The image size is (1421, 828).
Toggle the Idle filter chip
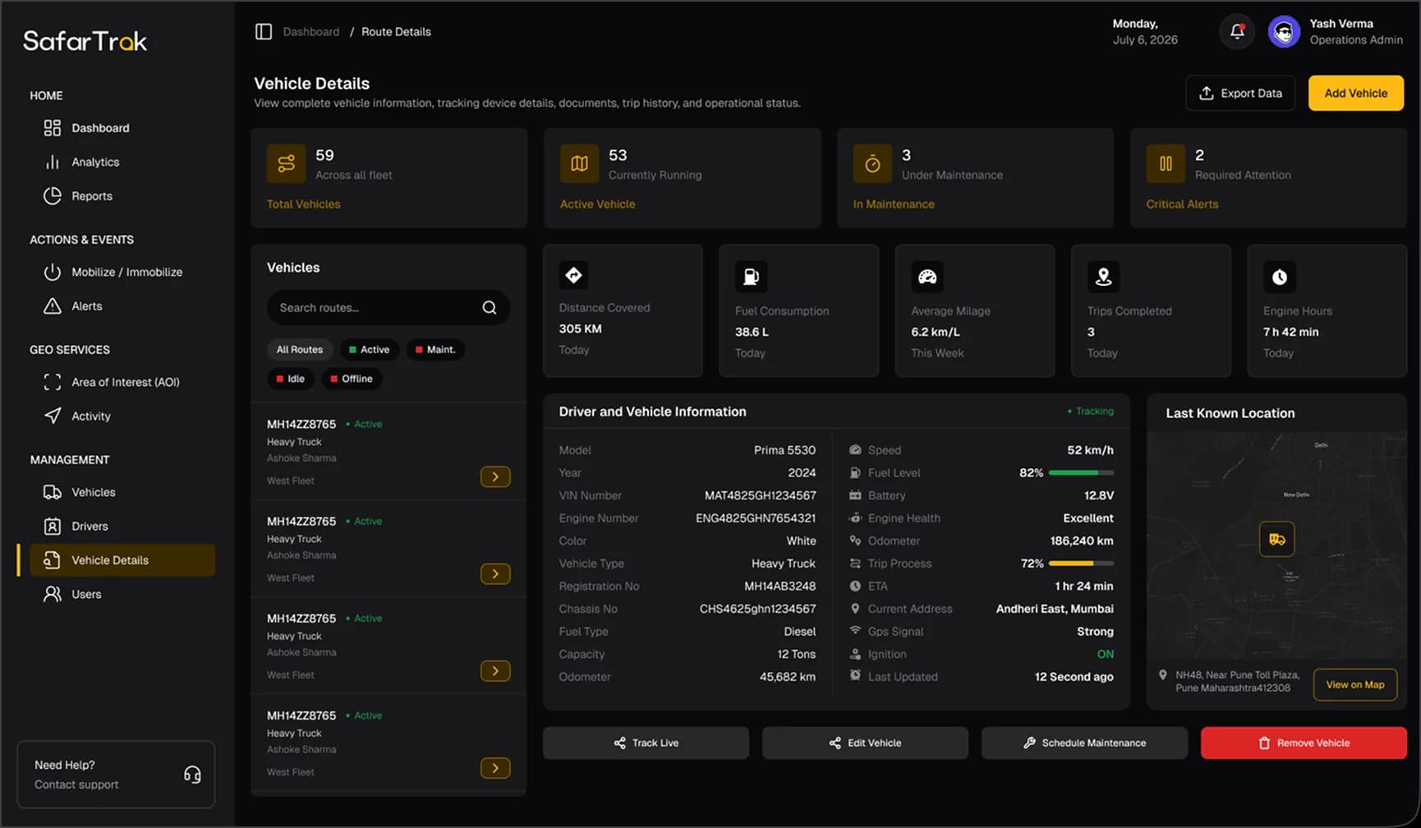coord(290,379)
